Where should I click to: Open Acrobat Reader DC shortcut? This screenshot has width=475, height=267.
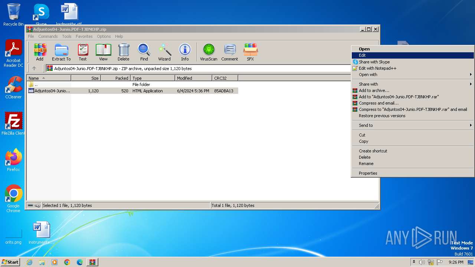pos(13,54)
